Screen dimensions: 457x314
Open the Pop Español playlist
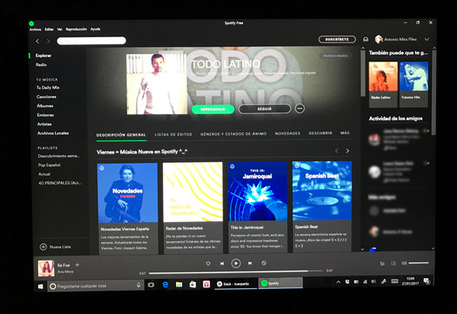pyautogui.click(x=49, y=165)
